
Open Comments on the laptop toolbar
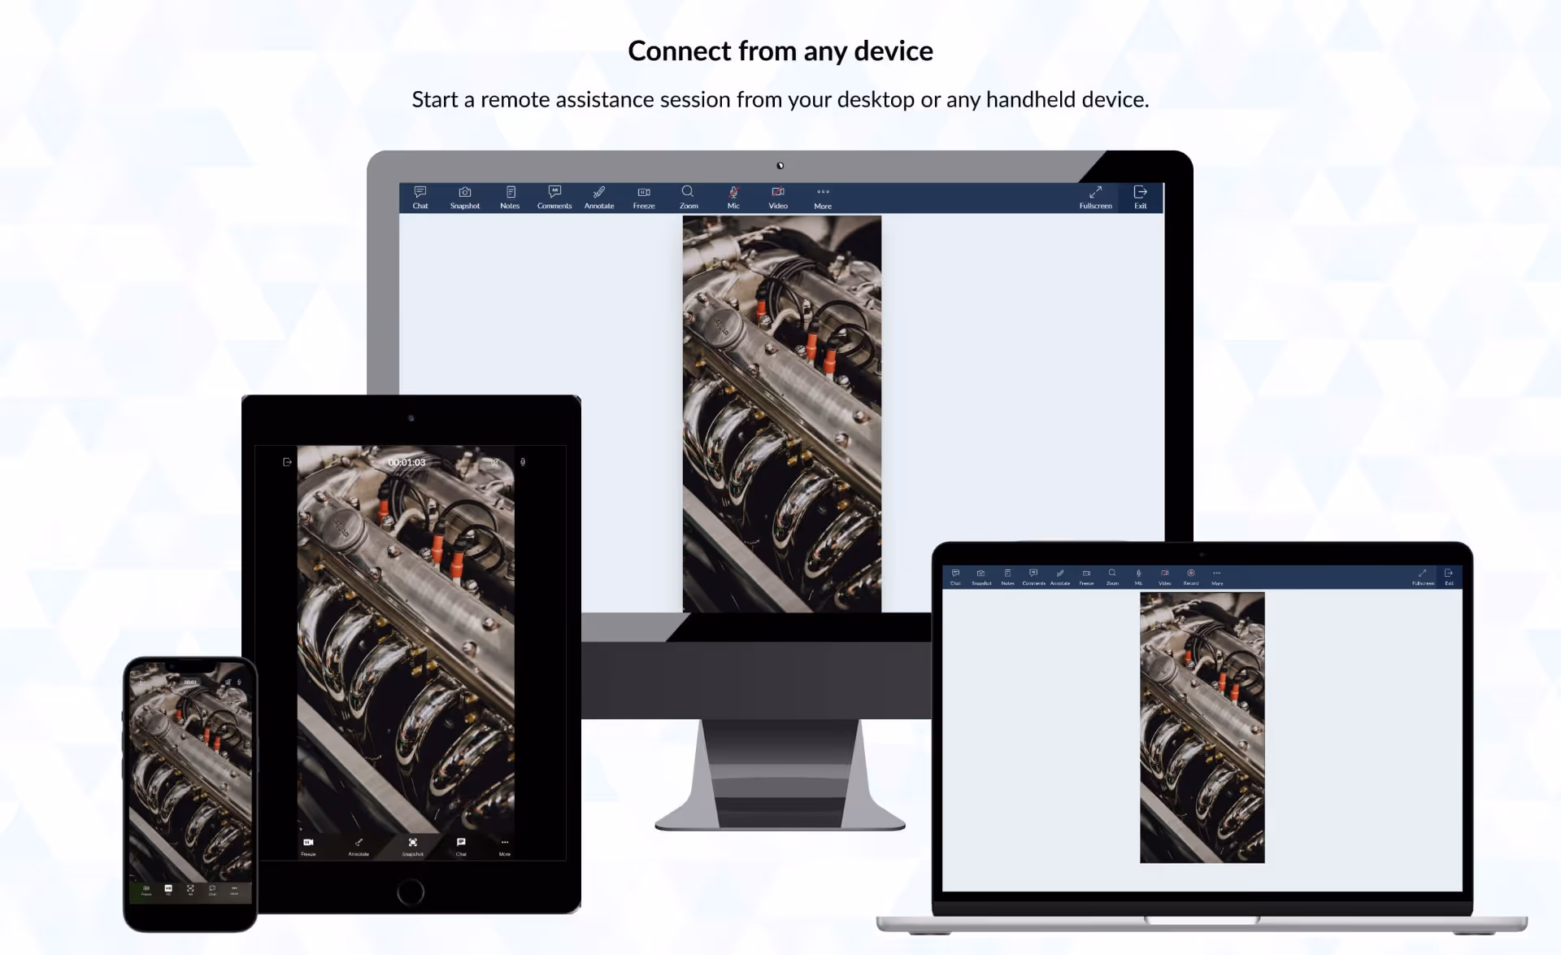click(1033, 578)
